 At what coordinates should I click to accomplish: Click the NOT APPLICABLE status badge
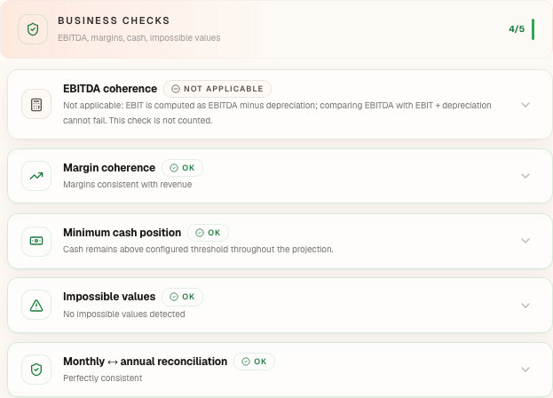click(x=217, y=89)
